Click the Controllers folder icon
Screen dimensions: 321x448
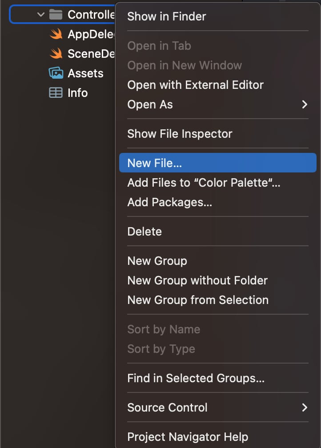pos(56,15)
